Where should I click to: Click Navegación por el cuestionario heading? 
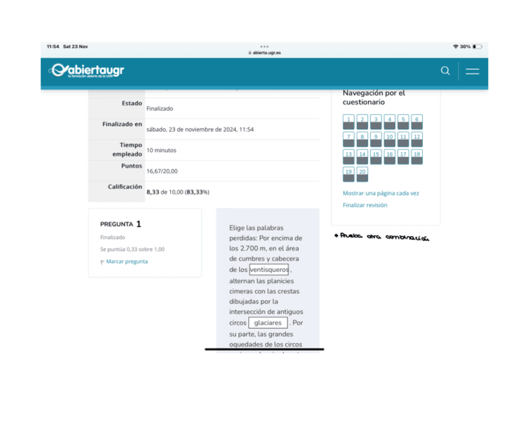[374, 97]
